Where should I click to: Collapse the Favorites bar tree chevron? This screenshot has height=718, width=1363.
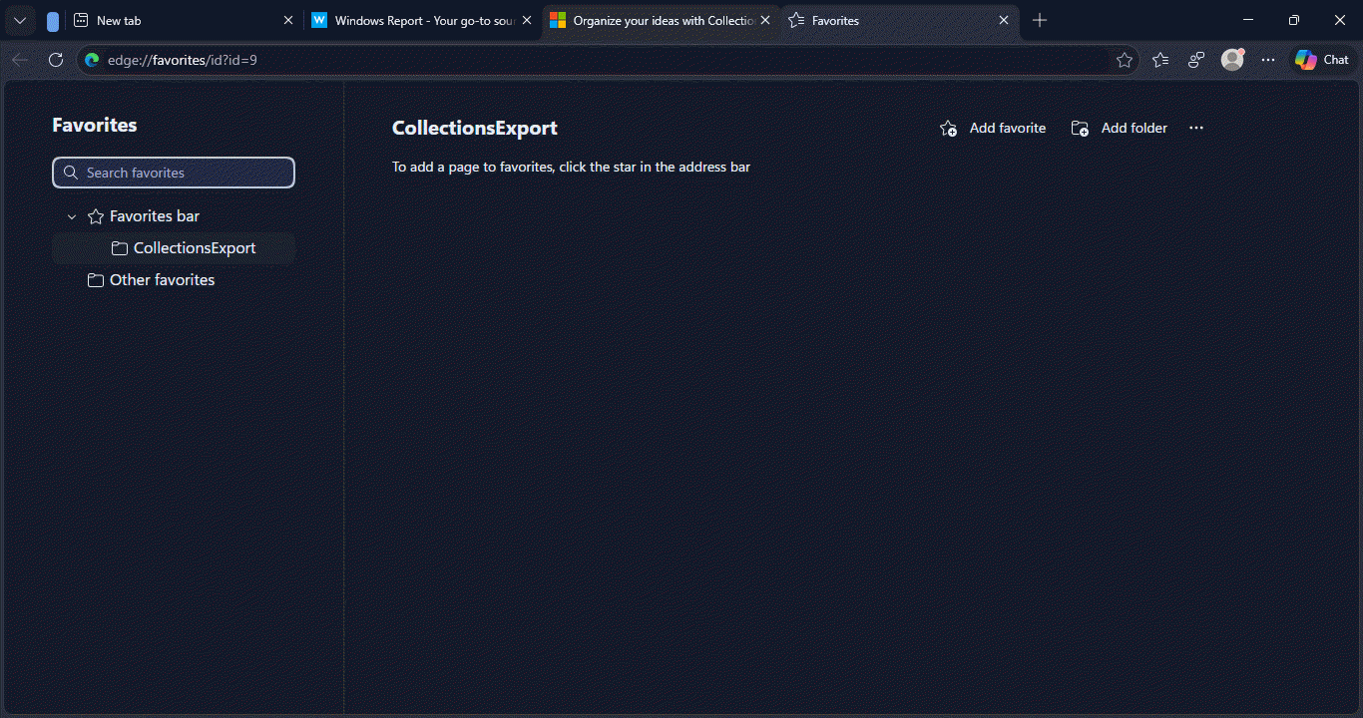pos(72,216)
